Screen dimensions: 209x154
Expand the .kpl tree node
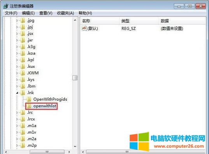17,60
